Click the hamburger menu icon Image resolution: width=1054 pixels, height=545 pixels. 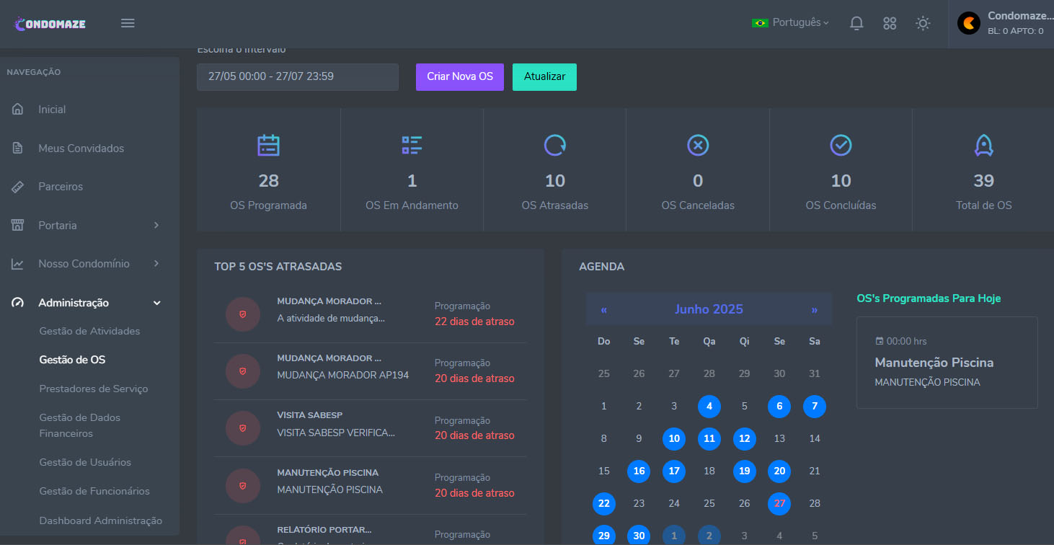128,23
